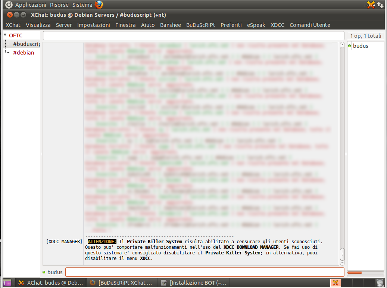
Task: Click the XChat workspace switcher icon at bottom
Action: point(335,282)
